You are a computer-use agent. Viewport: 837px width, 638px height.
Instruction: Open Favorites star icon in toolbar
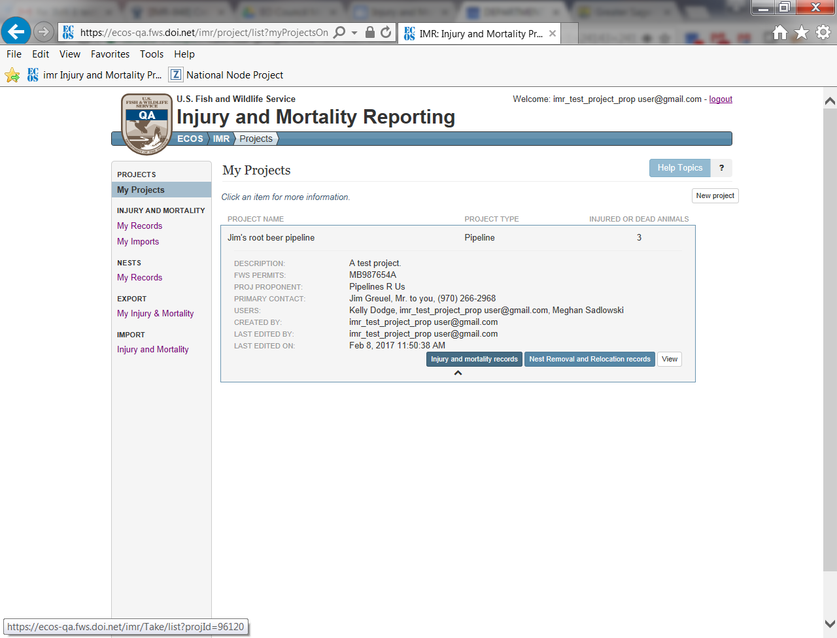[802, 33]
